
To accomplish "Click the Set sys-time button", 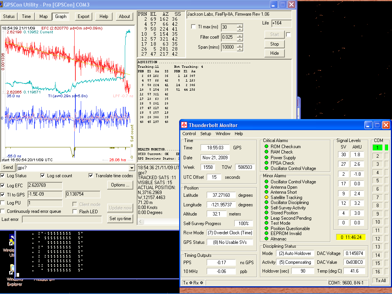I will pyautogui.click(x=120, y=219).
